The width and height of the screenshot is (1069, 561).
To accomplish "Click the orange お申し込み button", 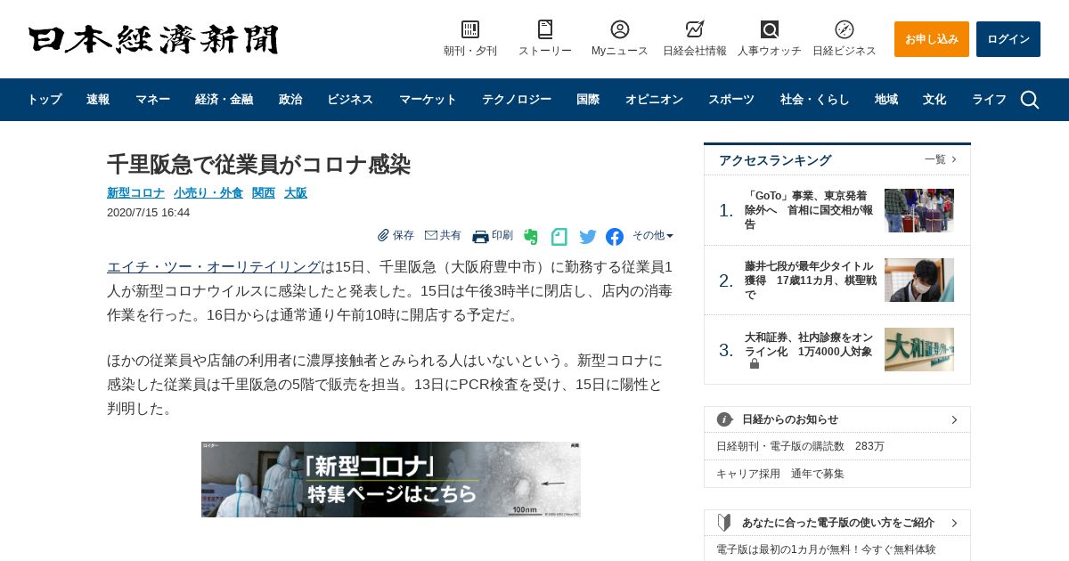I will coord(932,39).
